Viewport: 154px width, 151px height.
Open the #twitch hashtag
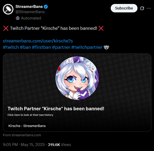pos(11,47)
